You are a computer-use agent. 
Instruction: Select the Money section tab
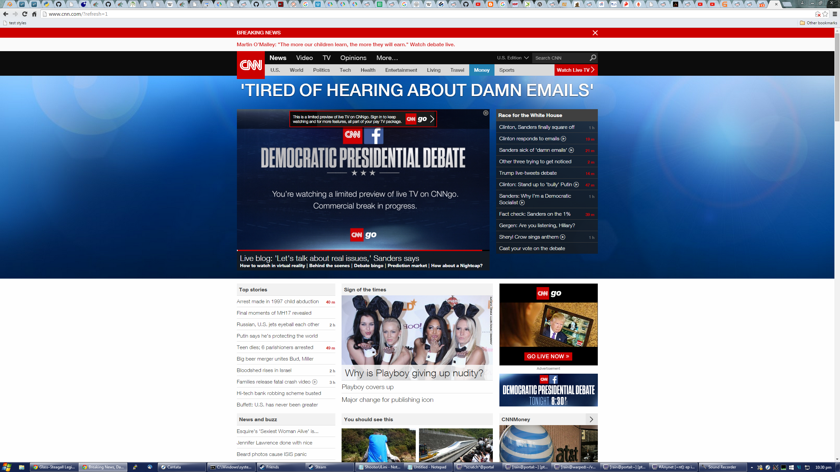[482, 70]
